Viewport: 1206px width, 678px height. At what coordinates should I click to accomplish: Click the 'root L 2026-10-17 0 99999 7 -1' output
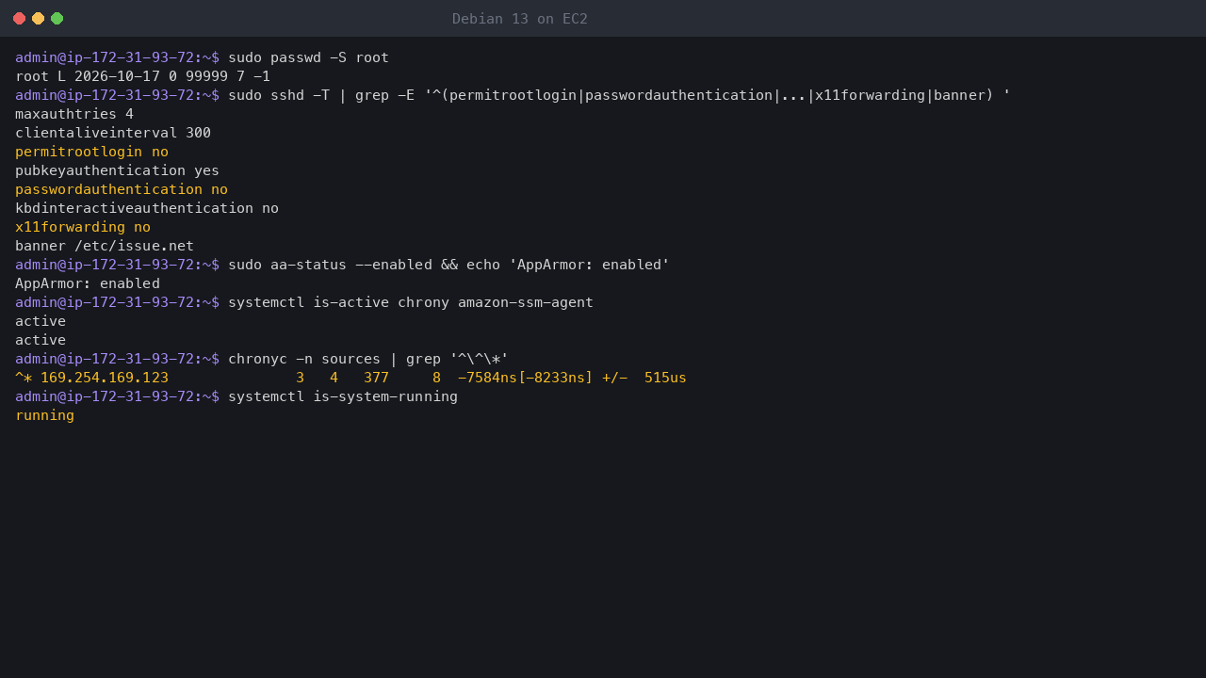coord(142,76)
